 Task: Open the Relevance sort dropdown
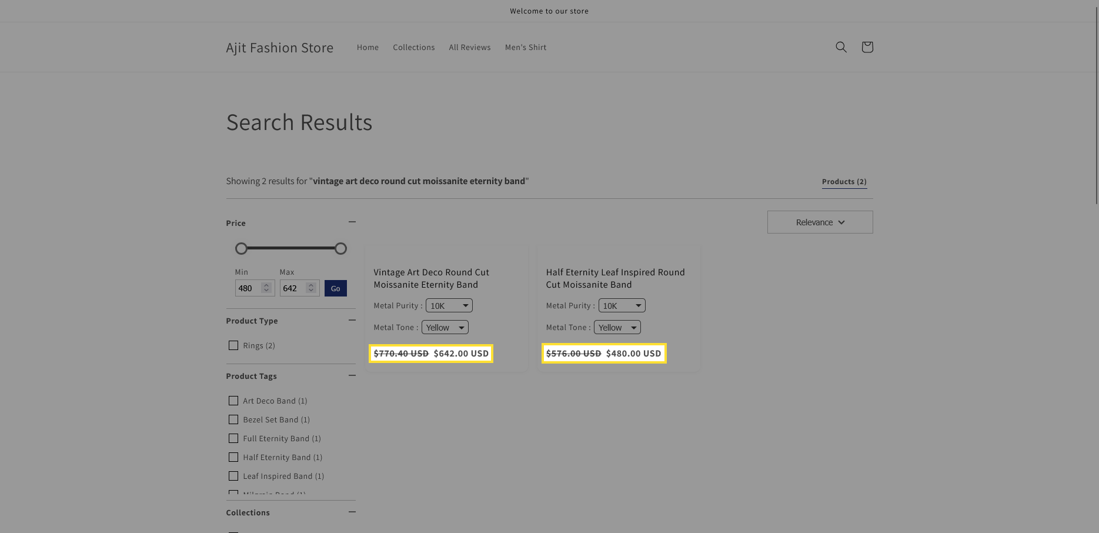[820, 222]
